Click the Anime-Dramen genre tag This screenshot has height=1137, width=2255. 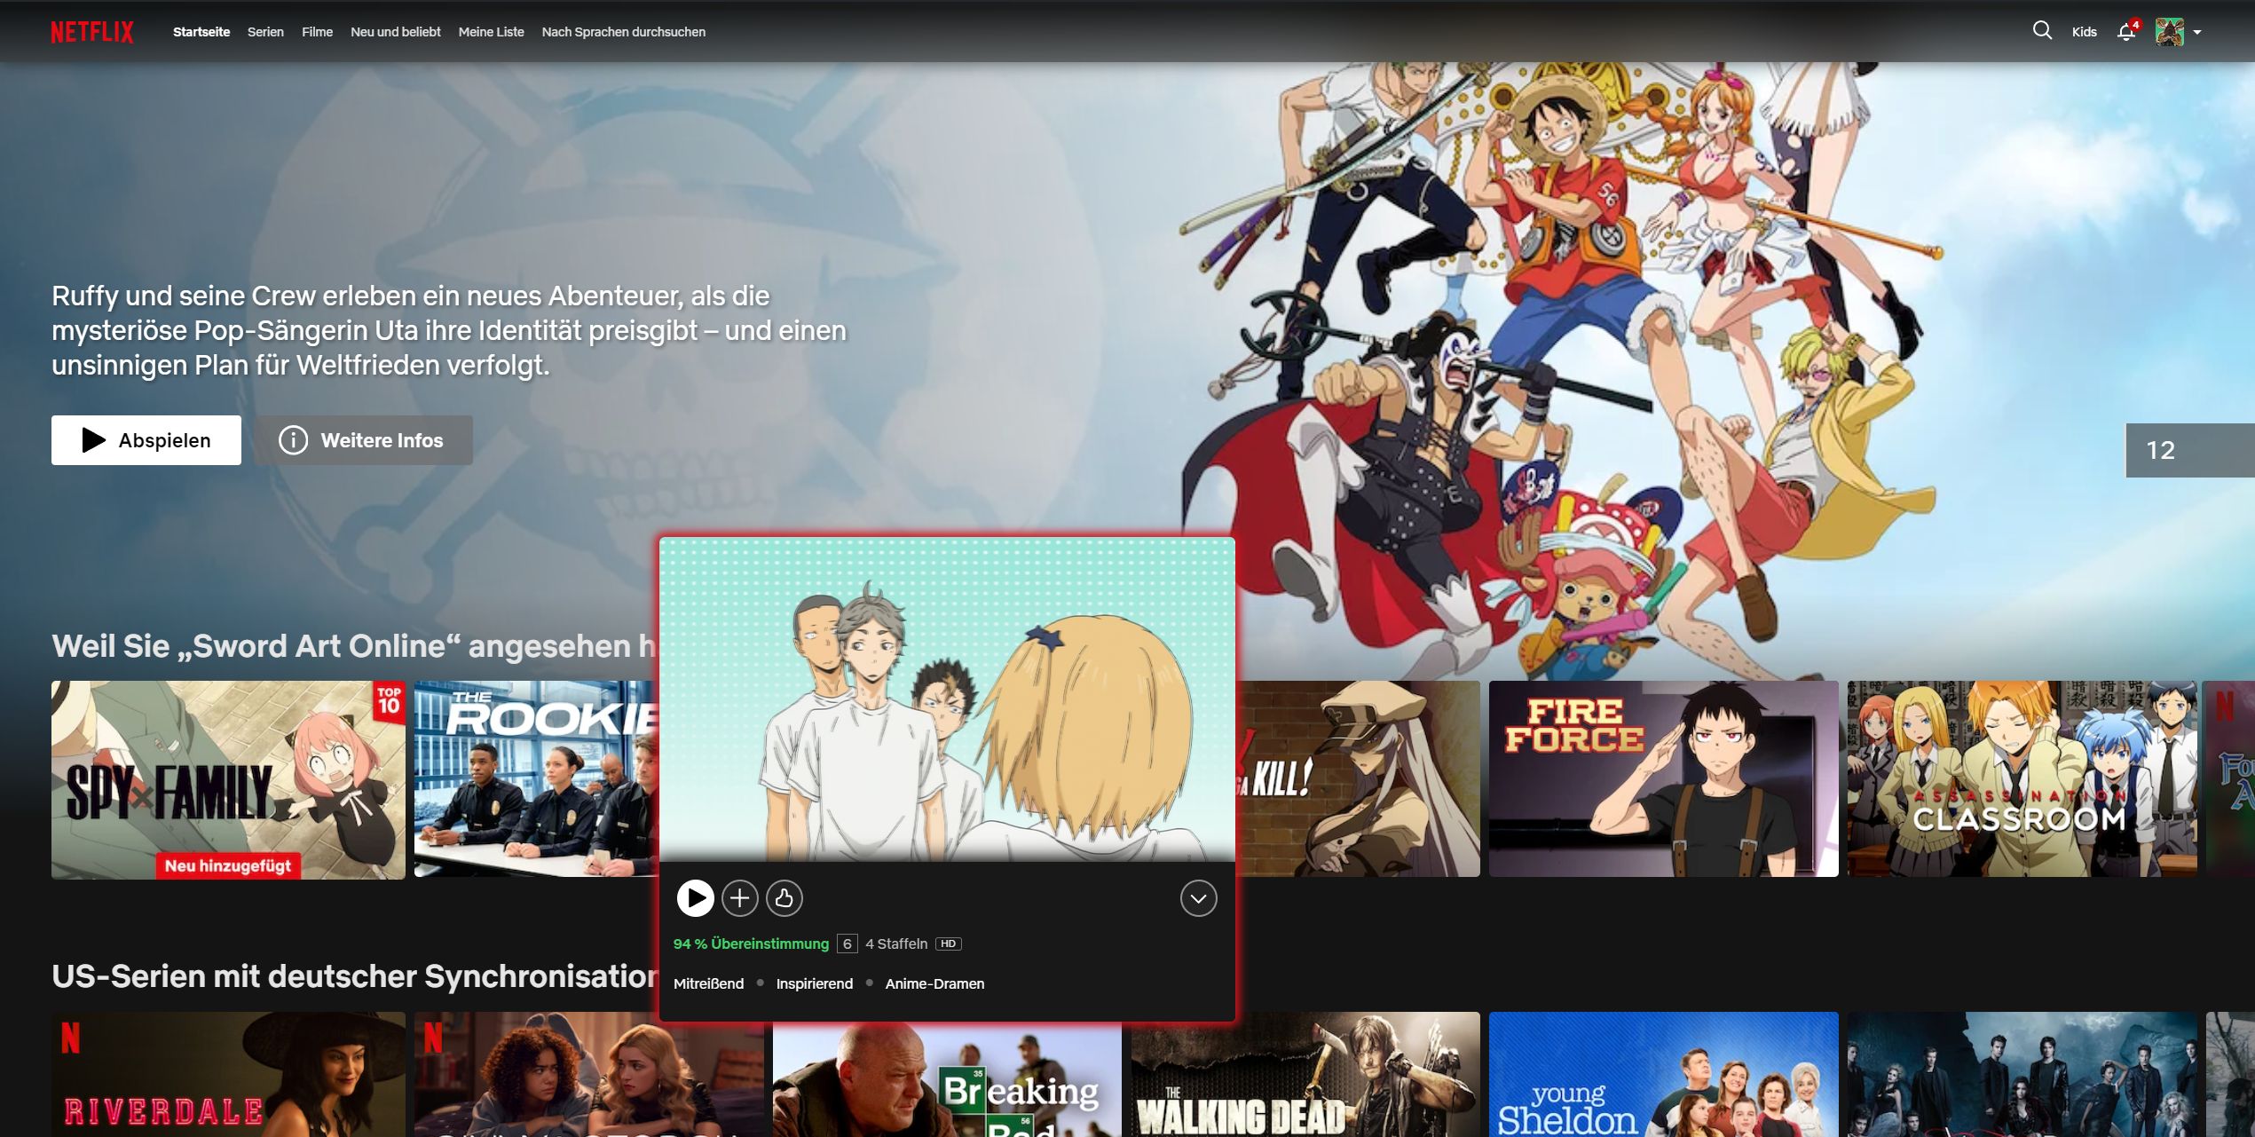934,983
